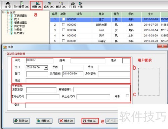The image size is (168, 129).
Task: Click the 准驾证号码 input field
Action: (43, 97)
